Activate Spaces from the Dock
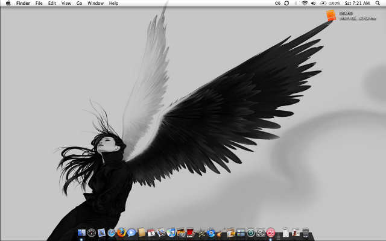This screenshot has width=386, height=241. pyautogui.click(x=241, y=233)
